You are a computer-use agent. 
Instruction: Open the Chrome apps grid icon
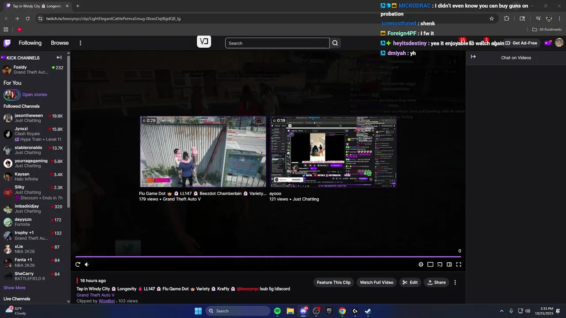[x=6, y=30]
